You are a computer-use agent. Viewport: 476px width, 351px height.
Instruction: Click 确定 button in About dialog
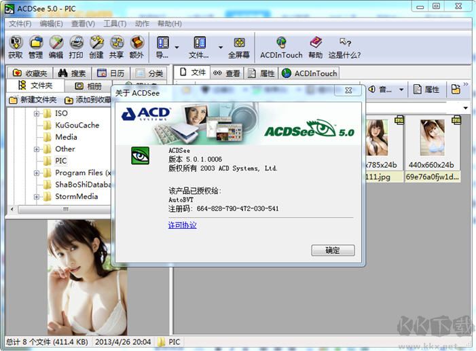tap(333, 251)
